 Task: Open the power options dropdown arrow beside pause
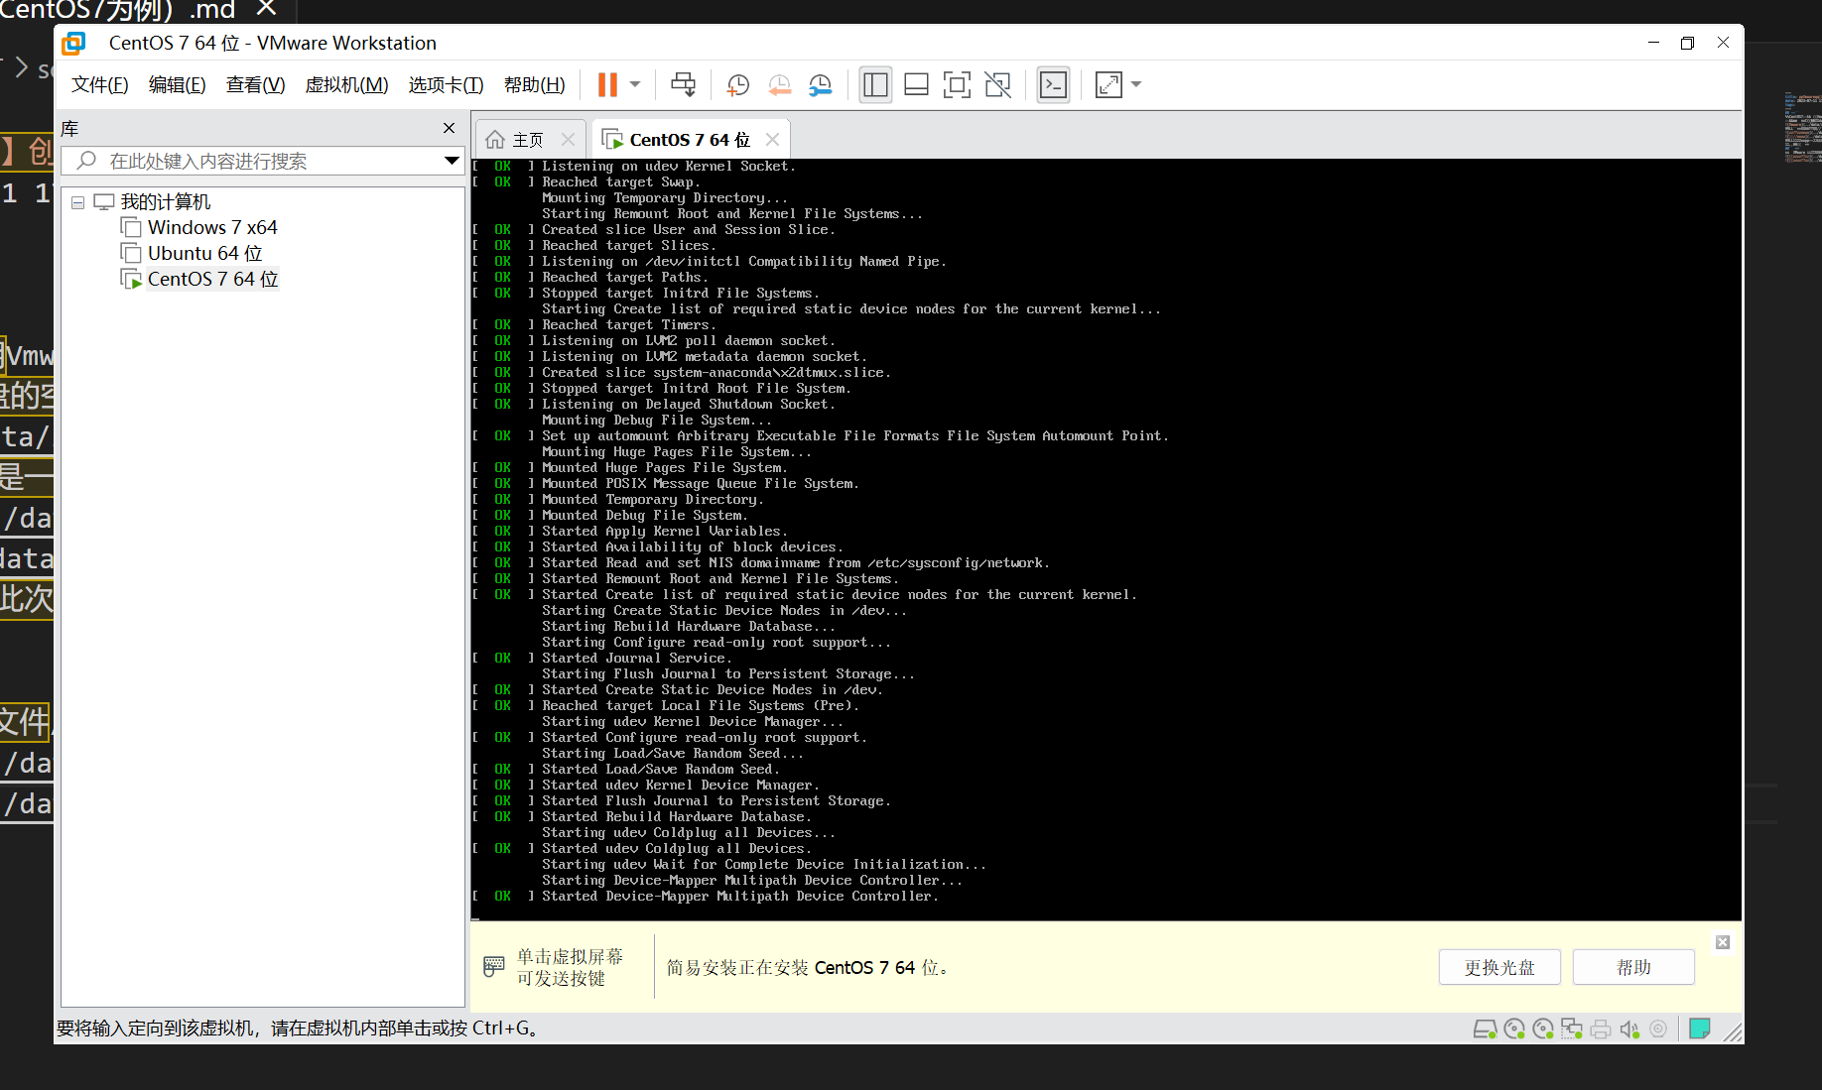point(635,85)
